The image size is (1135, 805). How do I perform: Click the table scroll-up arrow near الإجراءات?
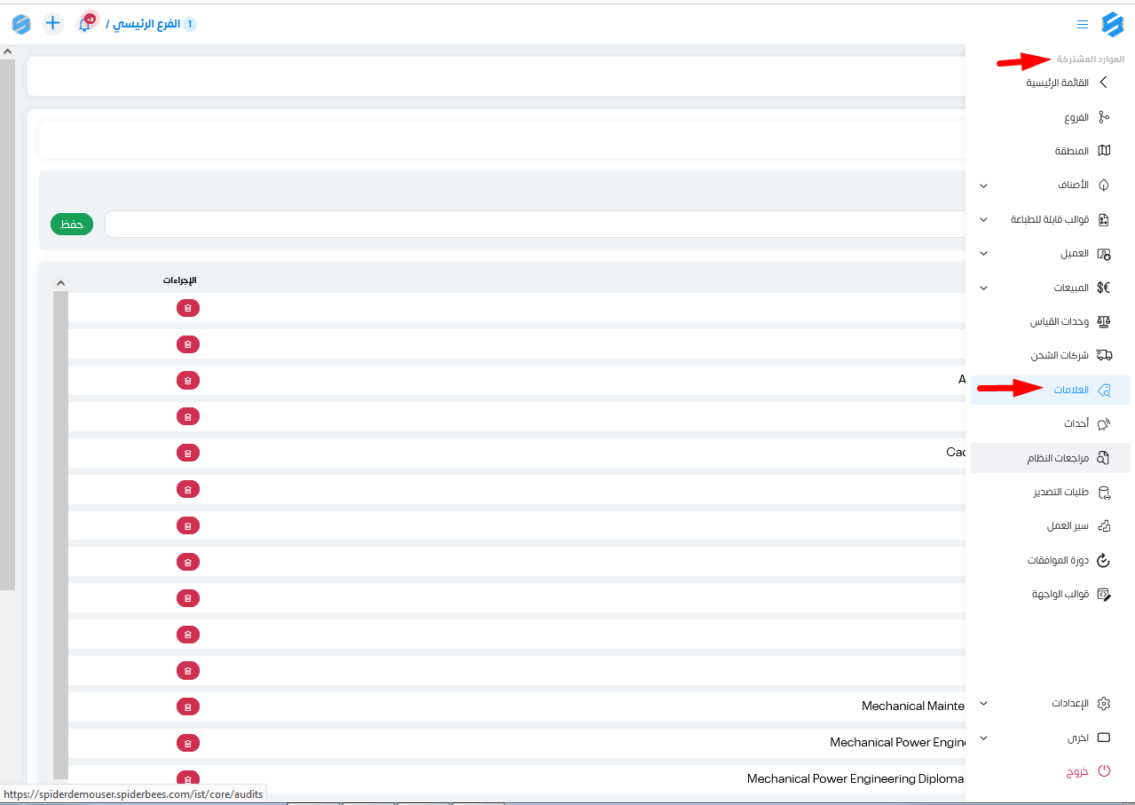(60, 283)
